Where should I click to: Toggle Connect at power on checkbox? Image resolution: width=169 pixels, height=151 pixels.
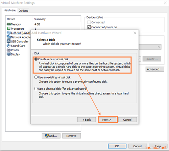[x=89, y=27]
